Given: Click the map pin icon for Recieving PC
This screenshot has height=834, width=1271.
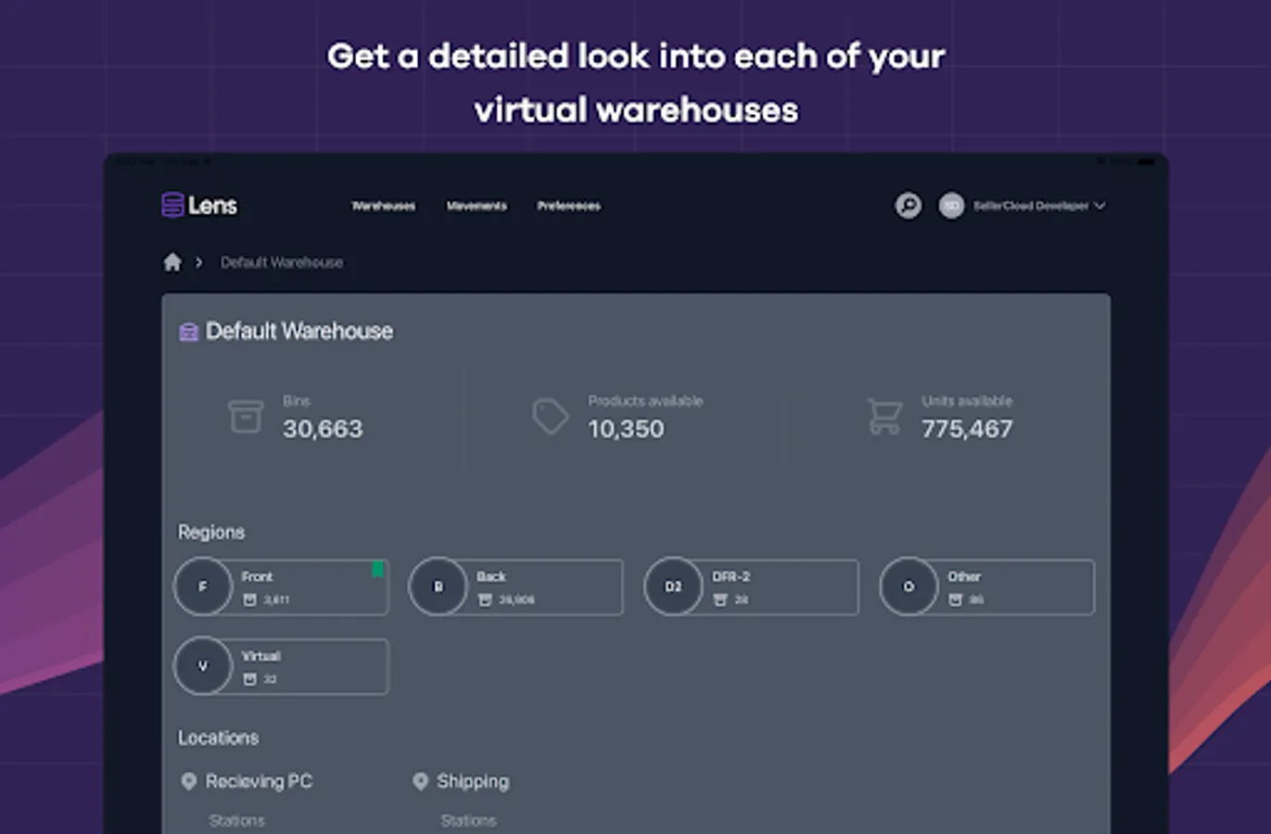Looking at the screenshot, I should point(189,781).
